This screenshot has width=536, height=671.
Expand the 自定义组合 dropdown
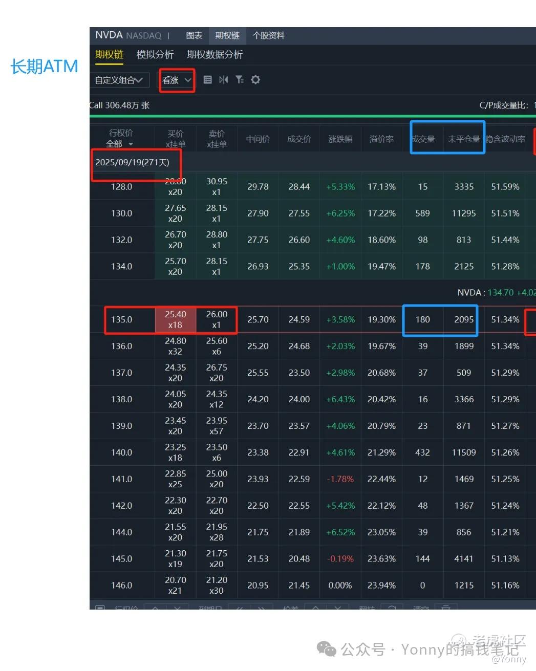click(121, 80)
